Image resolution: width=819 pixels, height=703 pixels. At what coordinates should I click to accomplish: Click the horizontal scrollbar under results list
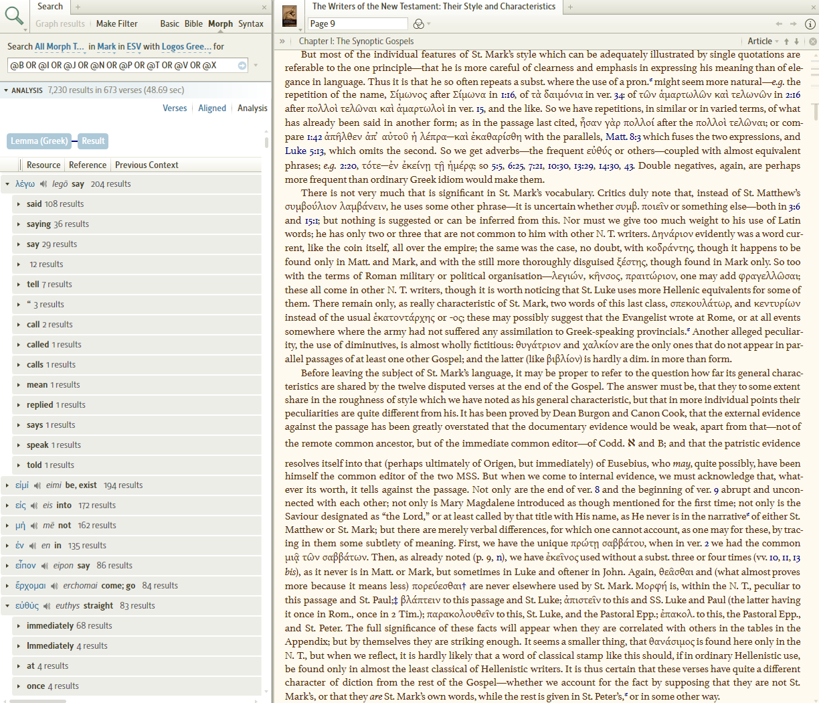coord(37,701)
